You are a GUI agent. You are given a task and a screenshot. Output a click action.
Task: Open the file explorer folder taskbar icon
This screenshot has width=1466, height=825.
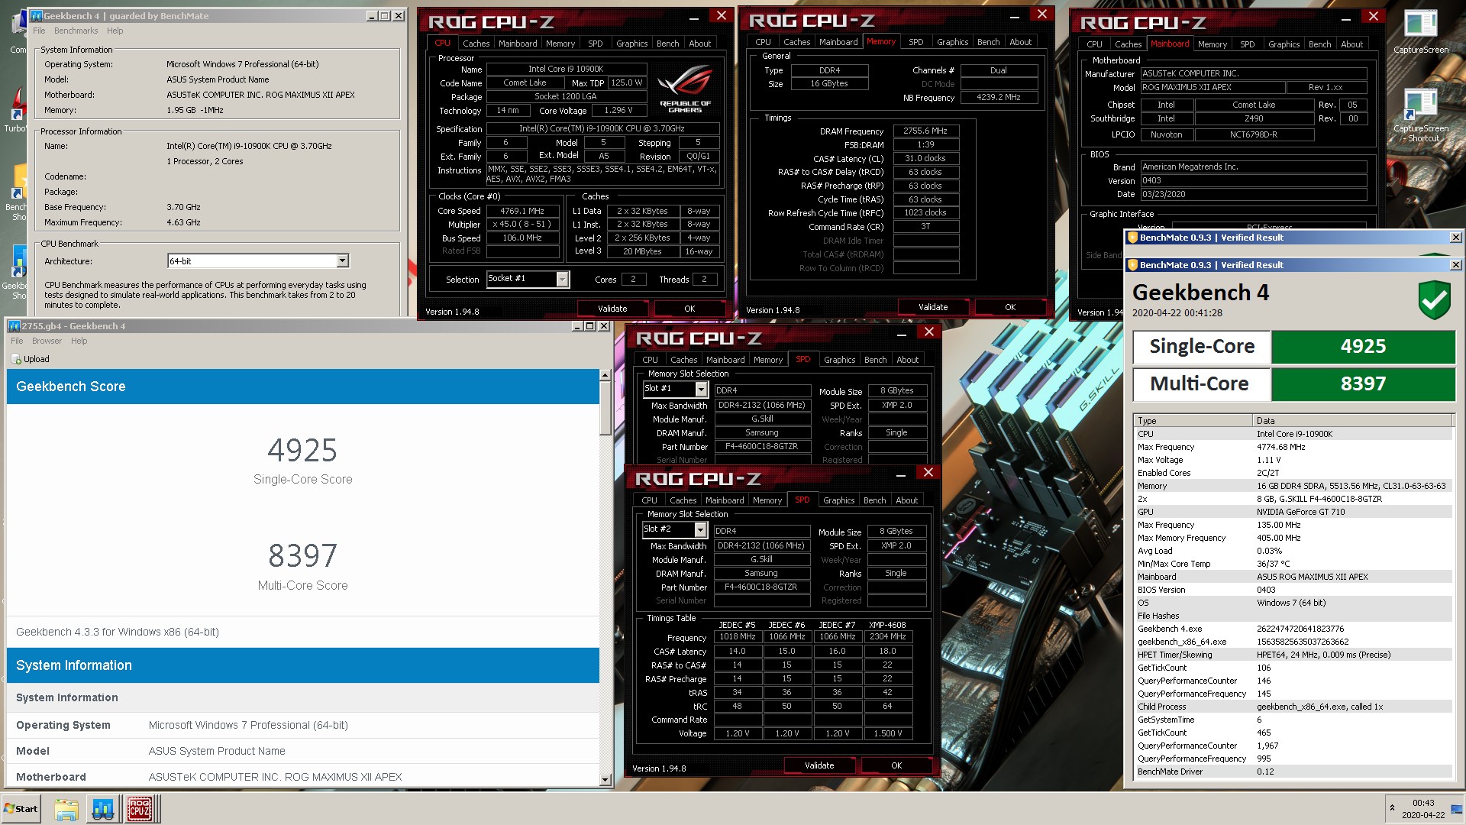coord(66,808)
